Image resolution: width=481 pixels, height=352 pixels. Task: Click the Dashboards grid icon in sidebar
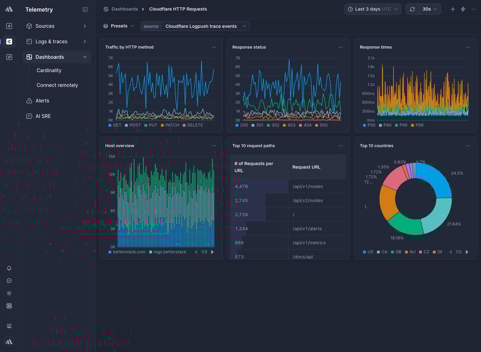coord(29,57)
